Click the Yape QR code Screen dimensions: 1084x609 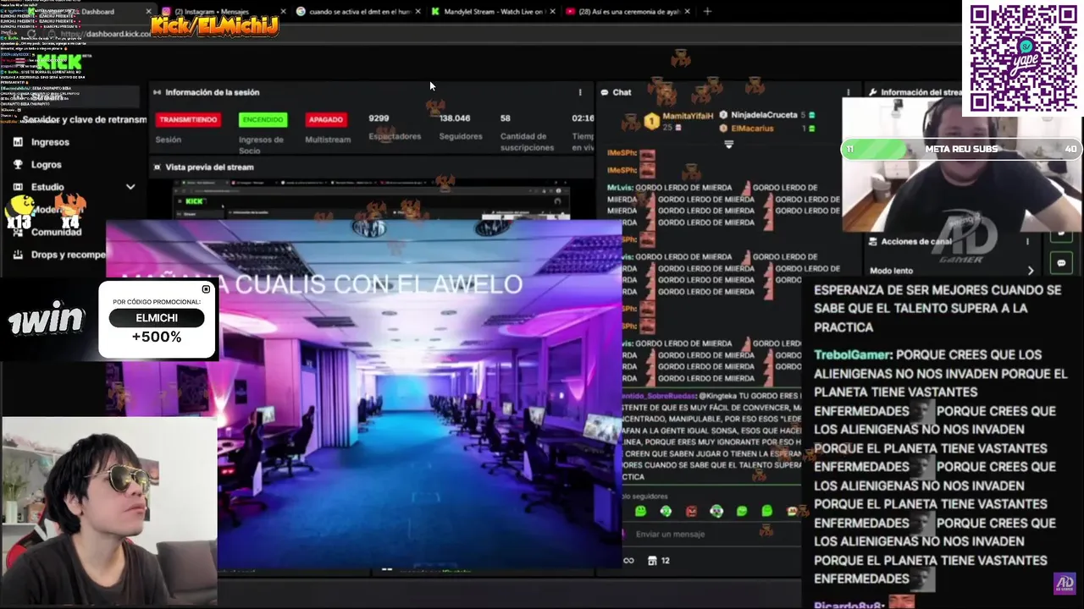pos(1022,58)
